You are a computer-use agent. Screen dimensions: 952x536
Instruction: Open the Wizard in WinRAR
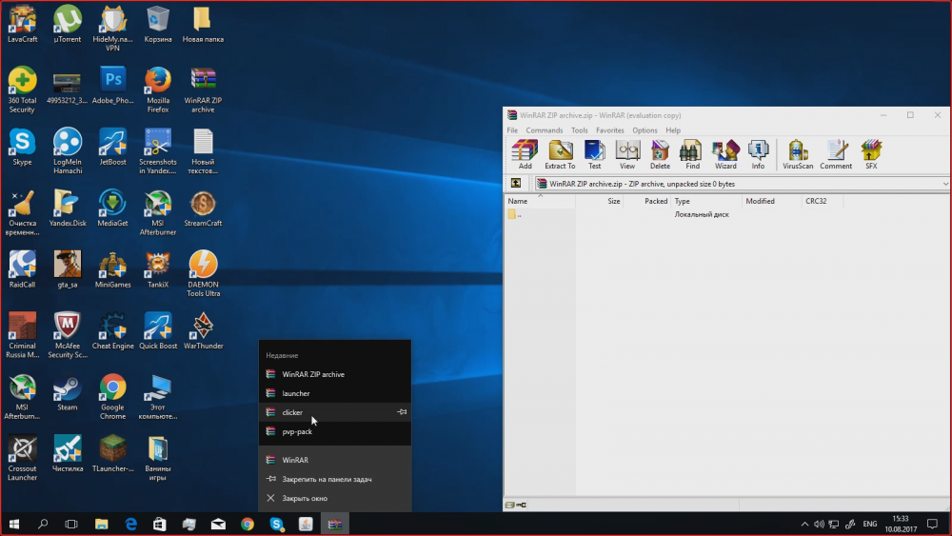coord(725,154)
